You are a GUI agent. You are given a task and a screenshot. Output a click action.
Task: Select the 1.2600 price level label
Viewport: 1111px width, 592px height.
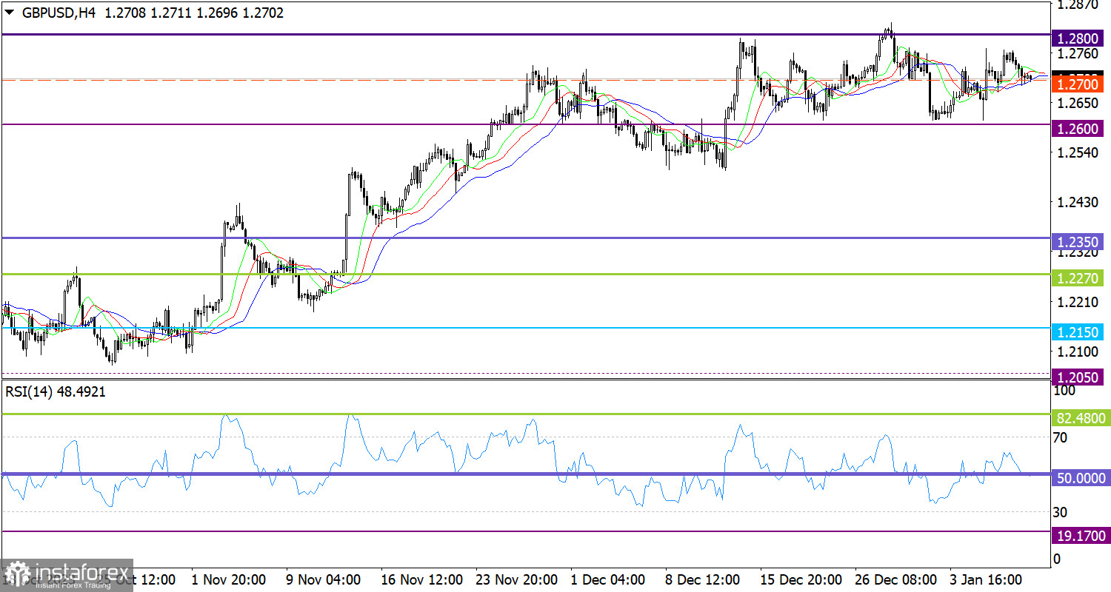click(1078, 129)
